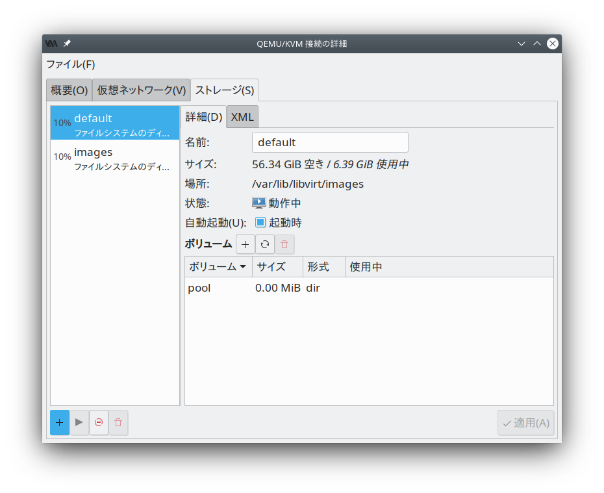The width and height of the screenshot is (604, 493).
Task: Click the add storage pool plus button
Action: 60,422
